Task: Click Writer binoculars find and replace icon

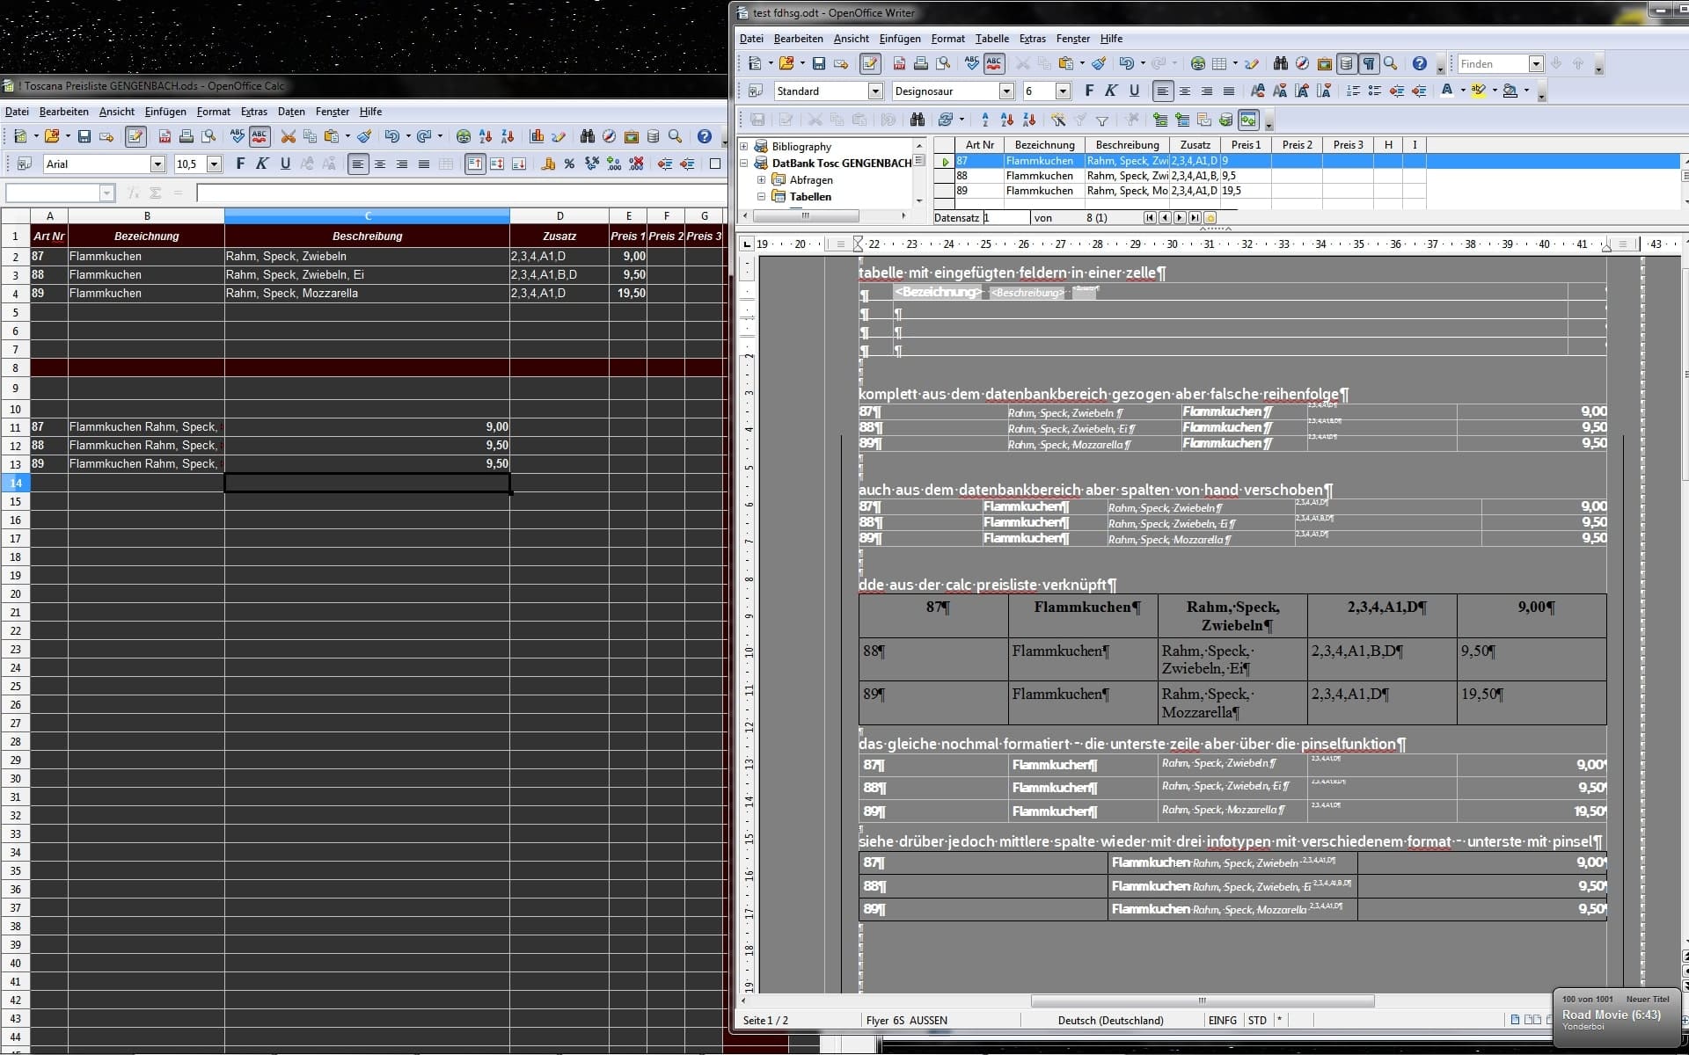Action: pyautogui.click(x=1280, y=63)
